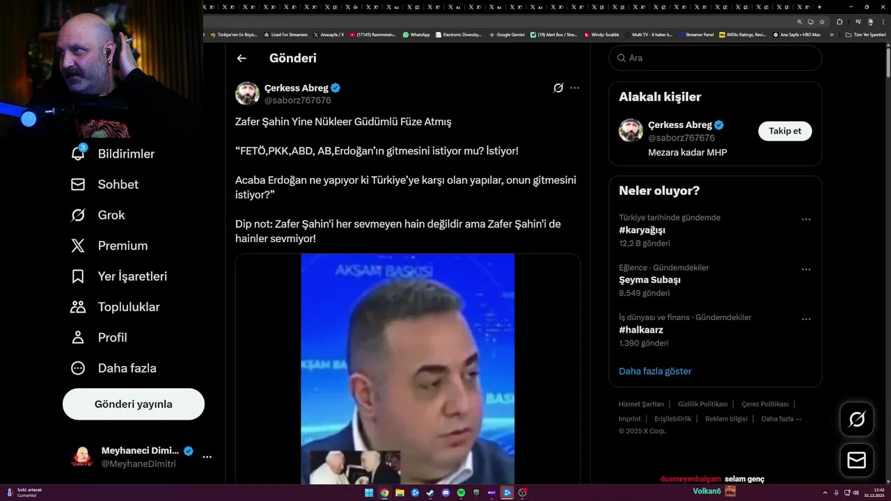Open Discord from the taskbar
The height and width of the screenshot is (501, 891).
[x=445, y=493]
